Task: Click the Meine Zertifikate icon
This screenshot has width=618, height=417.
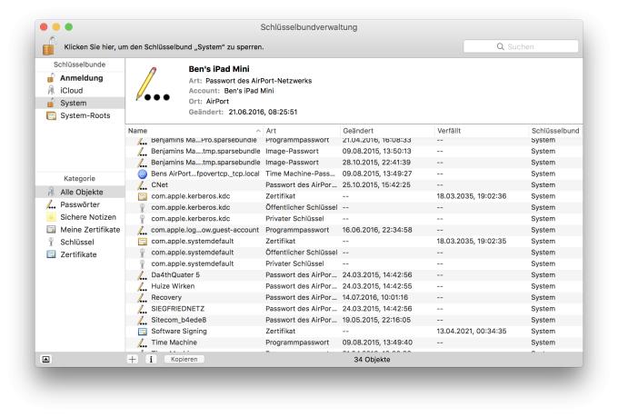Action: [x=51, y=229]
